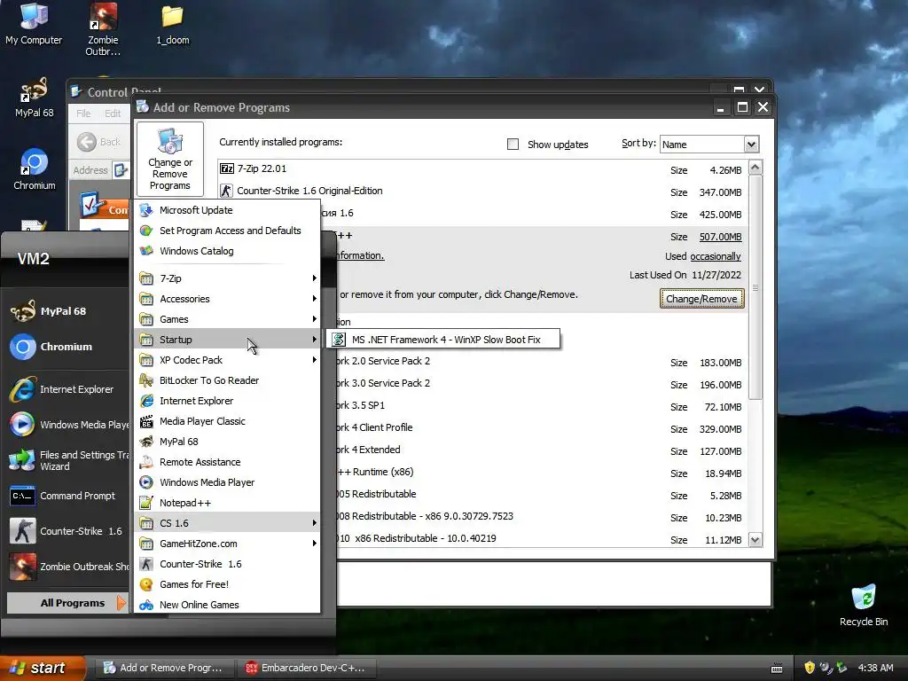
Task: Launch MyPal 68 from All Programs list
Action: [227, 442]
